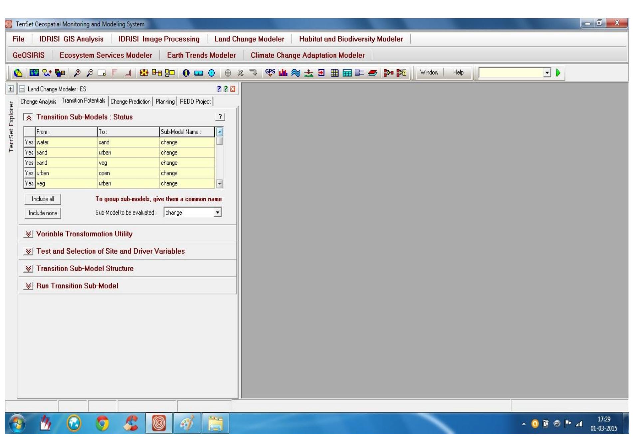The width and height of the screenshot is (633, 437).
Task: Toggle Yes on the sand to veg row
Action: 29,163
